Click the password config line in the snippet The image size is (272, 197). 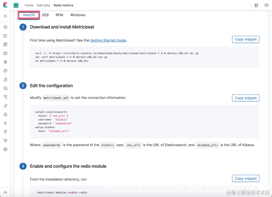click(x=55, y=124)
